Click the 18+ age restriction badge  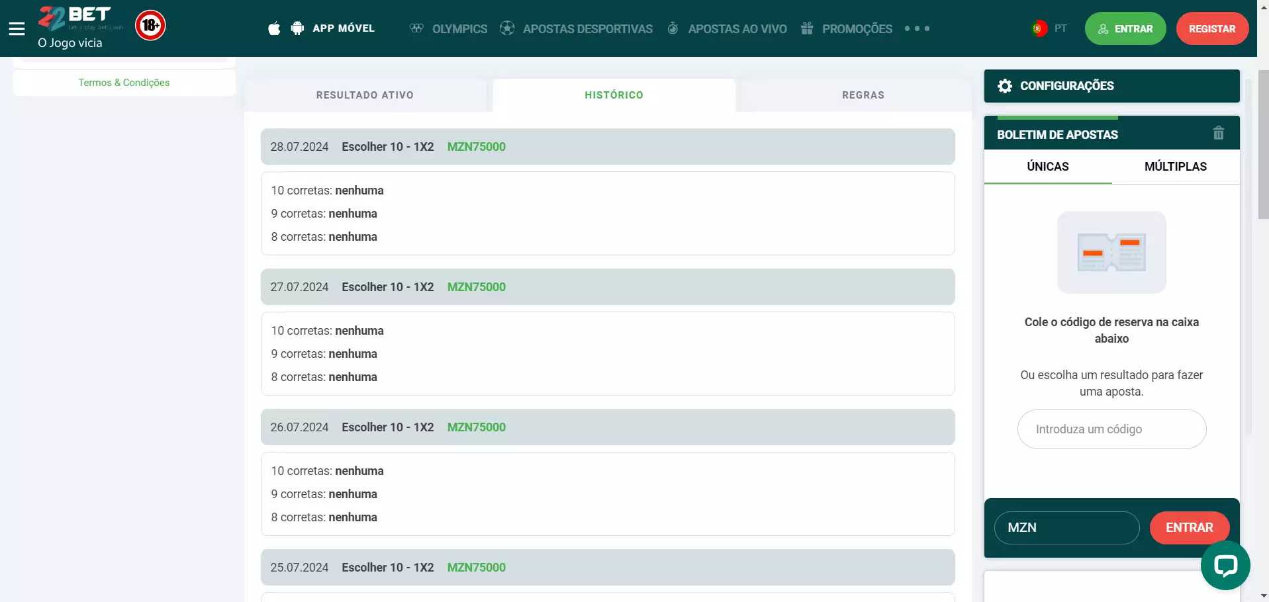point(150,26)
